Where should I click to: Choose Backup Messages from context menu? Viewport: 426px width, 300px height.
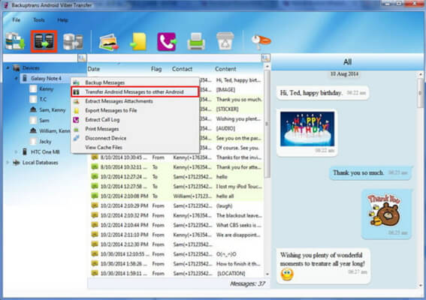135,82
